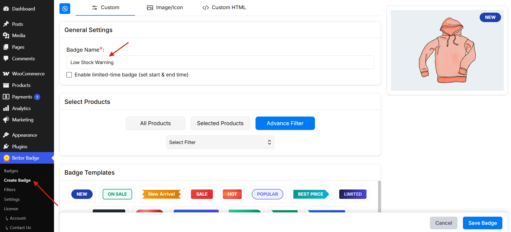Open Filters submenu item

(x=10, y=189)
